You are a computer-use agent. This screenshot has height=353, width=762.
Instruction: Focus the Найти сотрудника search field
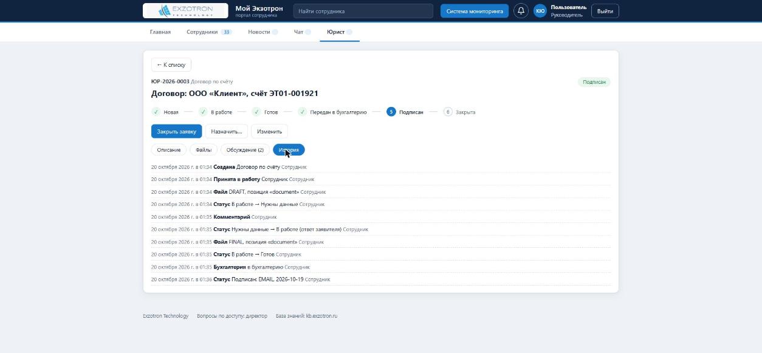pos(363,11)
